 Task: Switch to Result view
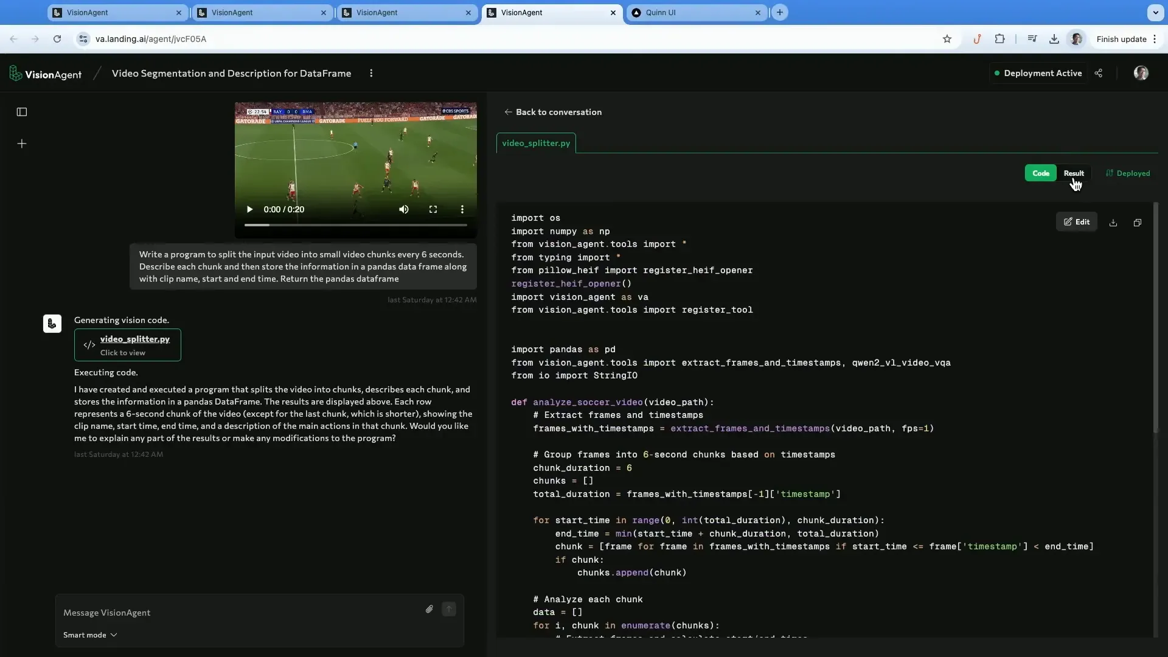tap(1074, 173)
